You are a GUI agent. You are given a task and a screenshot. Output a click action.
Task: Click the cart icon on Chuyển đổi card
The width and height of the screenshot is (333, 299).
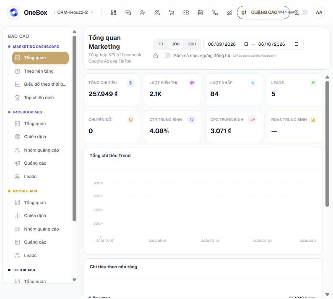pos(130,120)
